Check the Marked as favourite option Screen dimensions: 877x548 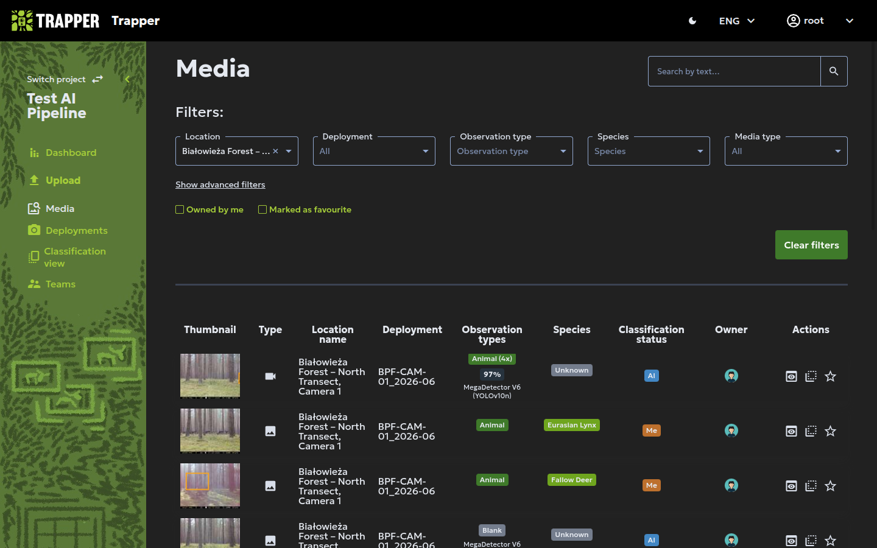pyautogui.click(x=262, y=209)
